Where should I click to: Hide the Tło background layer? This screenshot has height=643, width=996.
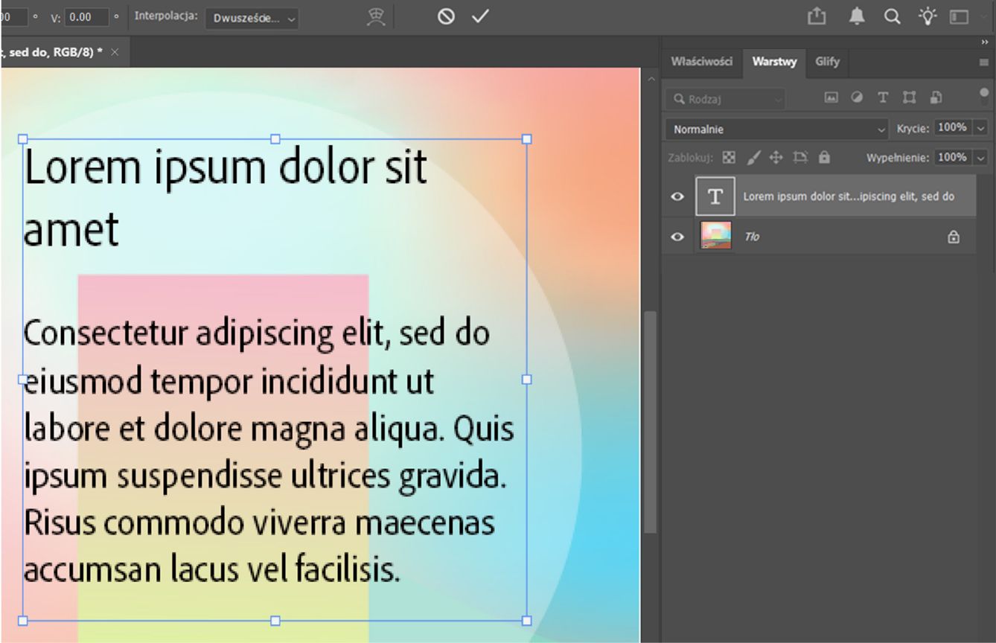click(x=677, y=236)
